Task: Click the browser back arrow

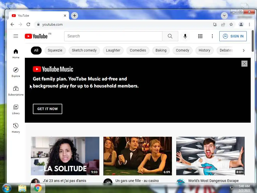Action: (x=12, y=24)
